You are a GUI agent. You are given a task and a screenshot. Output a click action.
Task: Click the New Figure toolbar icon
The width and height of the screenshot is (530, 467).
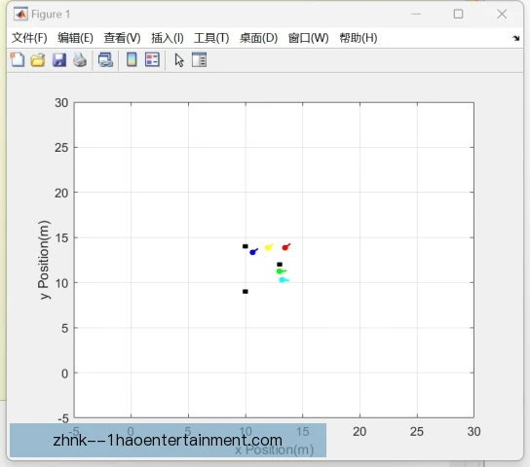tap(17, 60)
